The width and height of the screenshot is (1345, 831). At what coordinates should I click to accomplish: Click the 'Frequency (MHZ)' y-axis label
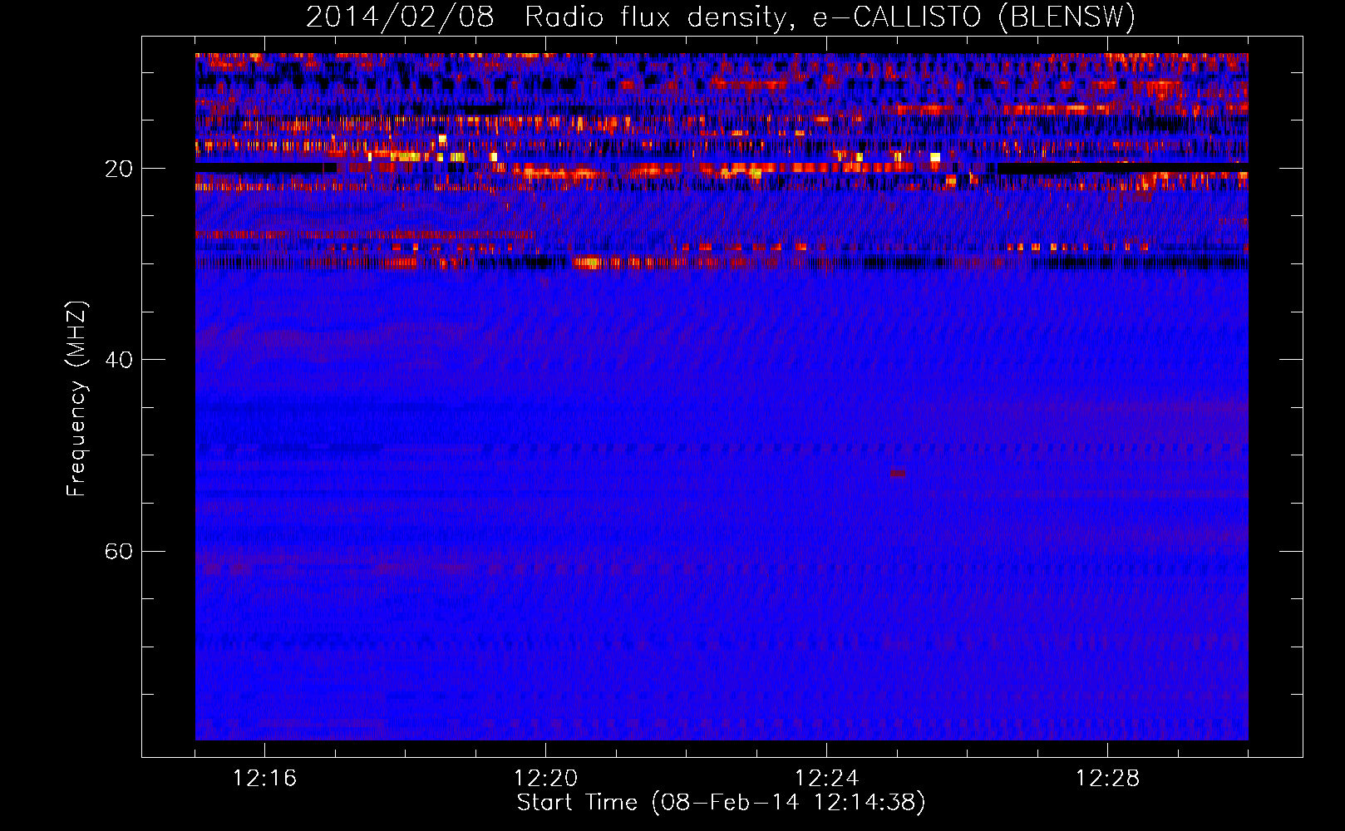point(76,399)
